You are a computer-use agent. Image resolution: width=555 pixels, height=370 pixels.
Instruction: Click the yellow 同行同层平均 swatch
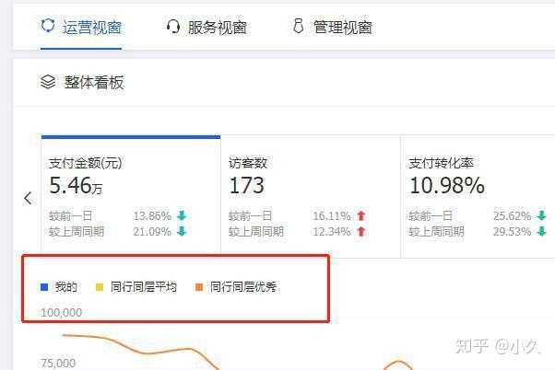click(x=100, y=287)
